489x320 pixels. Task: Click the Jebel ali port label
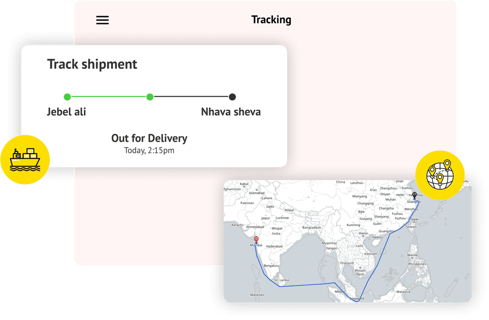tap(66, 112)
